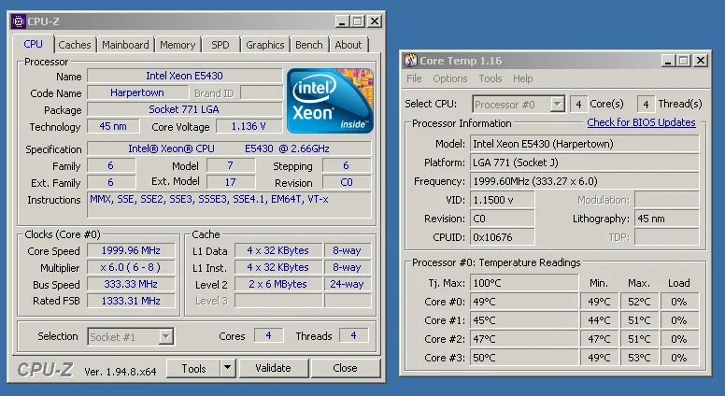Open the Tools menu in Core Temp
The height and width of the screenshot is (396, 725).
point(490,78)
